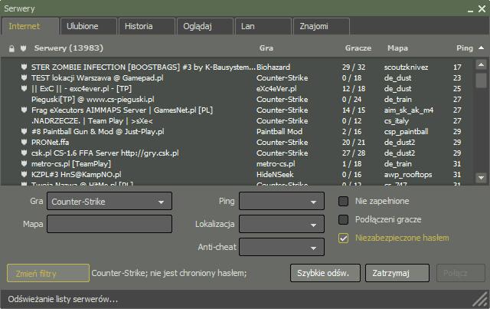Click the aim_sk_ak_m4 map cell
The image size is (490, 309).
(409, 110)
